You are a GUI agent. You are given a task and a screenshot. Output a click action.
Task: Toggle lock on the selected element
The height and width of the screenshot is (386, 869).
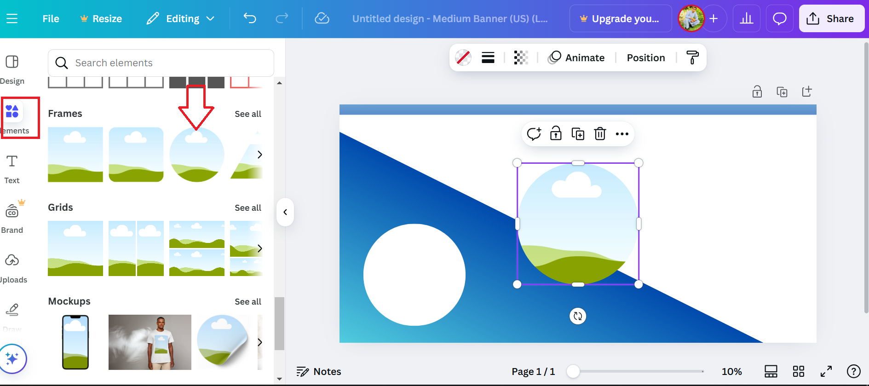(x=556, y=133)
